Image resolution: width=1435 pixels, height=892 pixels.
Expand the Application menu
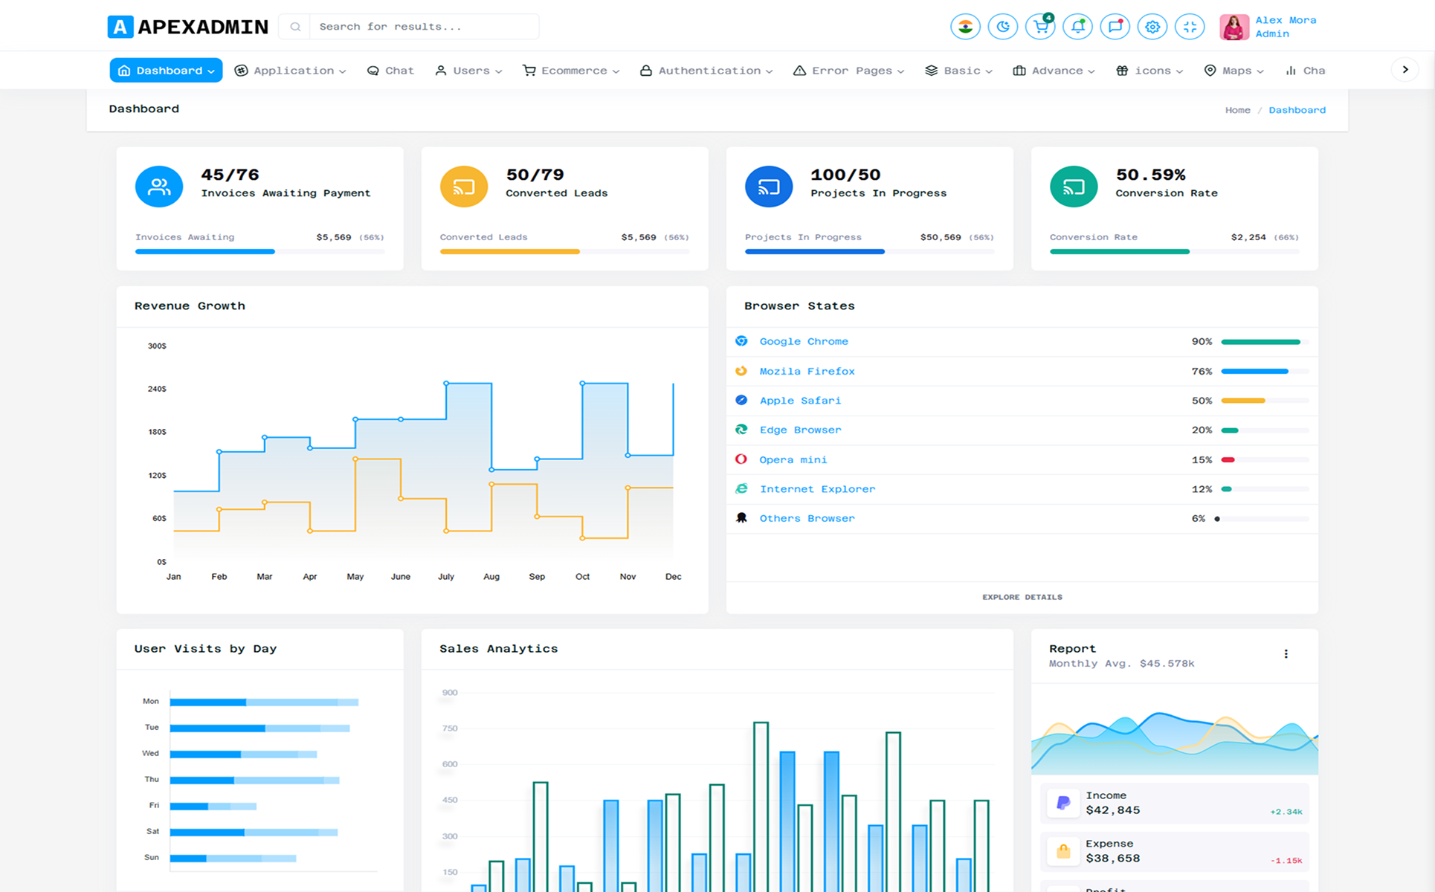291,71
